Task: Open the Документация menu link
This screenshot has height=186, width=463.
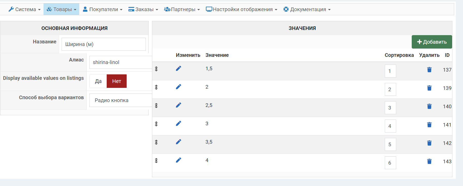Action: pyautogui.click(x=307, y=9)
